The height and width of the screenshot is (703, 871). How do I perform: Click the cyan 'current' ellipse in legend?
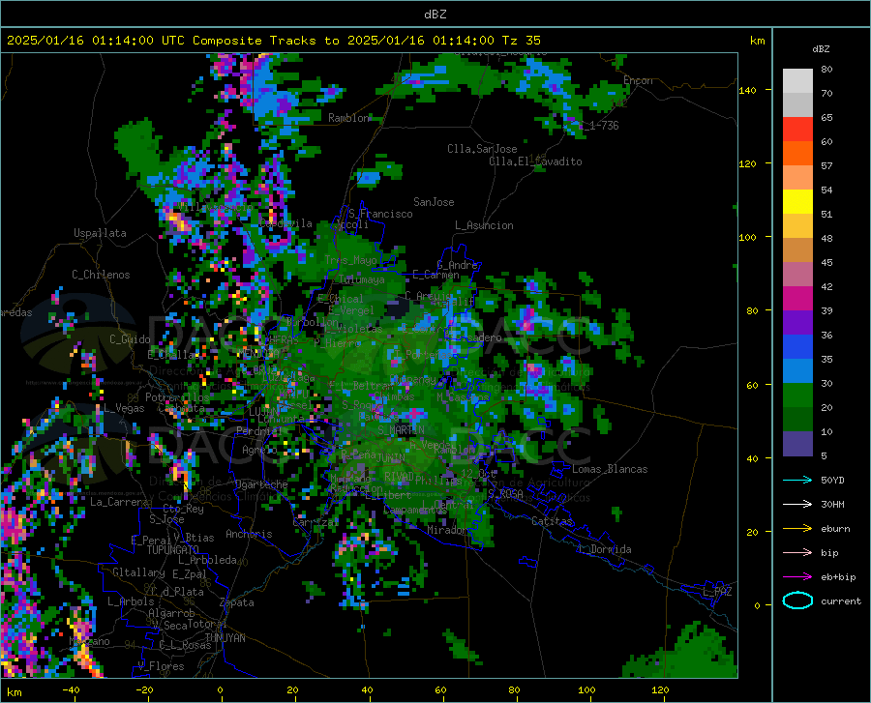[797, 600]
